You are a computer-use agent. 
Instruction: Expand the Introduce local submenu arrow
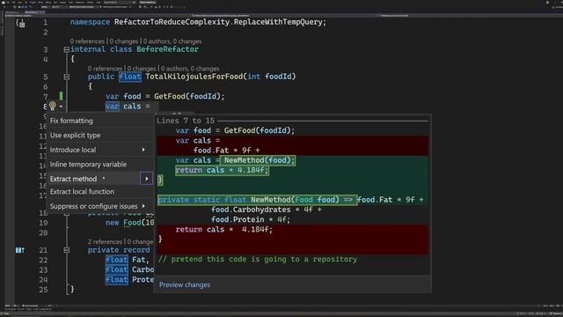[x=143, y=150]
